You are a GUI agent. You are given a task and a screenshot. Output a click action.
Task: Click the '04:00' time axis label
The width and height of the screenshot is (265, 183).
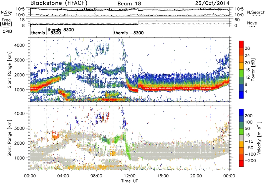[63, 176]
